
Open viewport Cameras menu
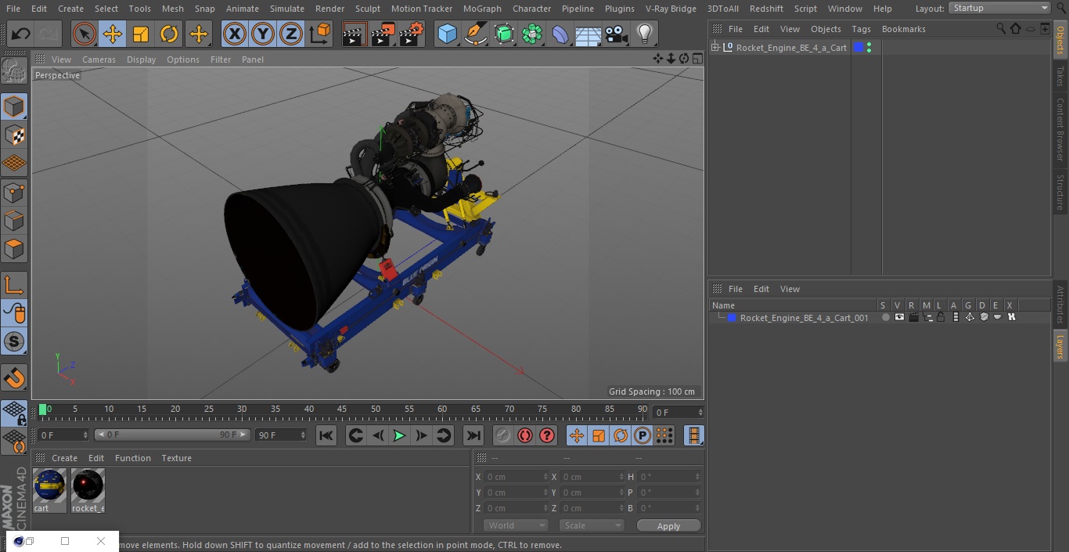click(99, 60)
